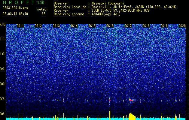189x120 pixels.
Task: Click the 0616 time marker
Action: pyautogui.click(x=110, y=26)
